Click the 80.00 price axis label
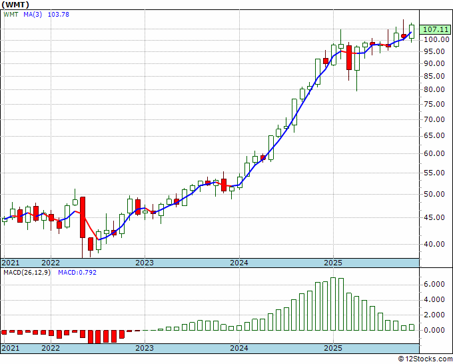Screen dimensions: 453x364 click(x=434, y=89)
